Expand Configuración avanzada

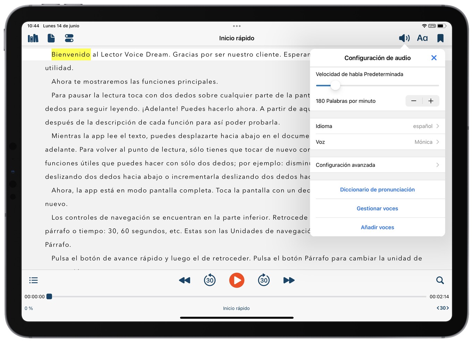tap(378, 165)
